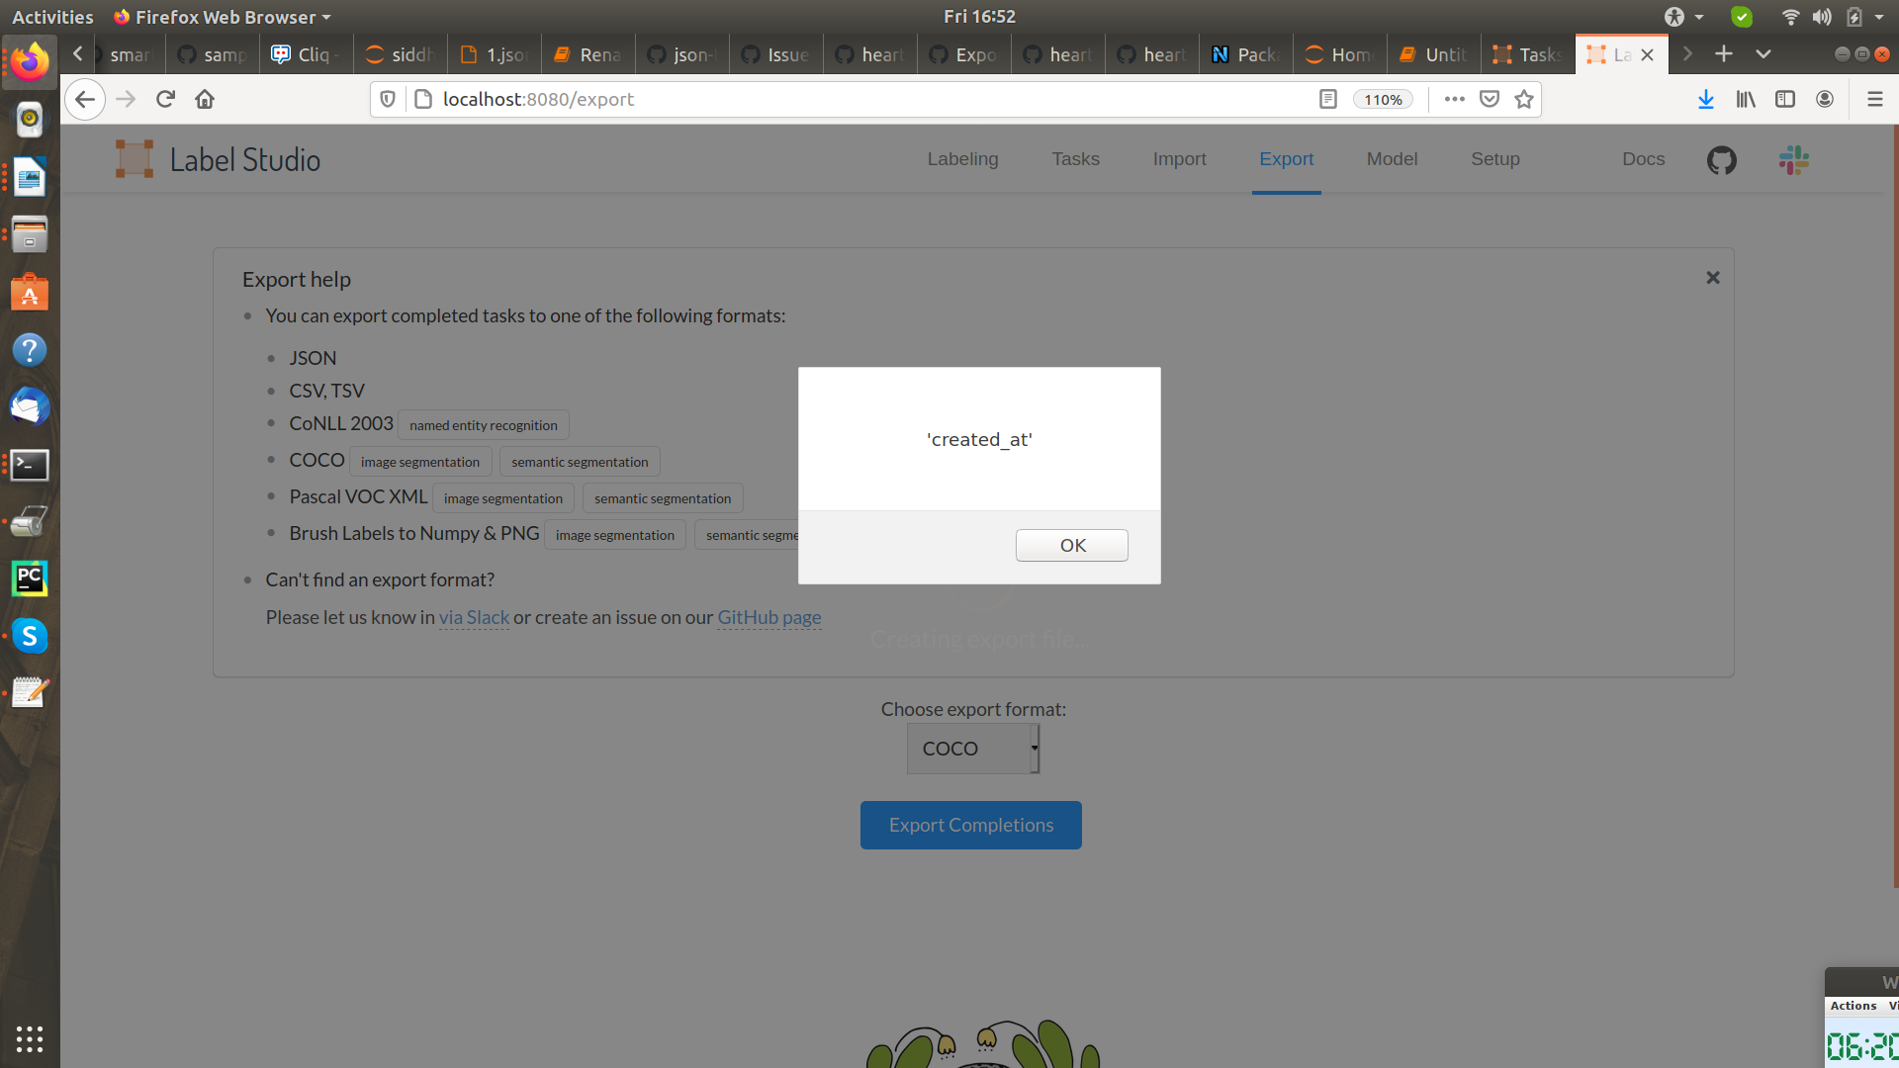Open the COCO export format dropdown
The image size is (1899, 1068).
[972, 749]
